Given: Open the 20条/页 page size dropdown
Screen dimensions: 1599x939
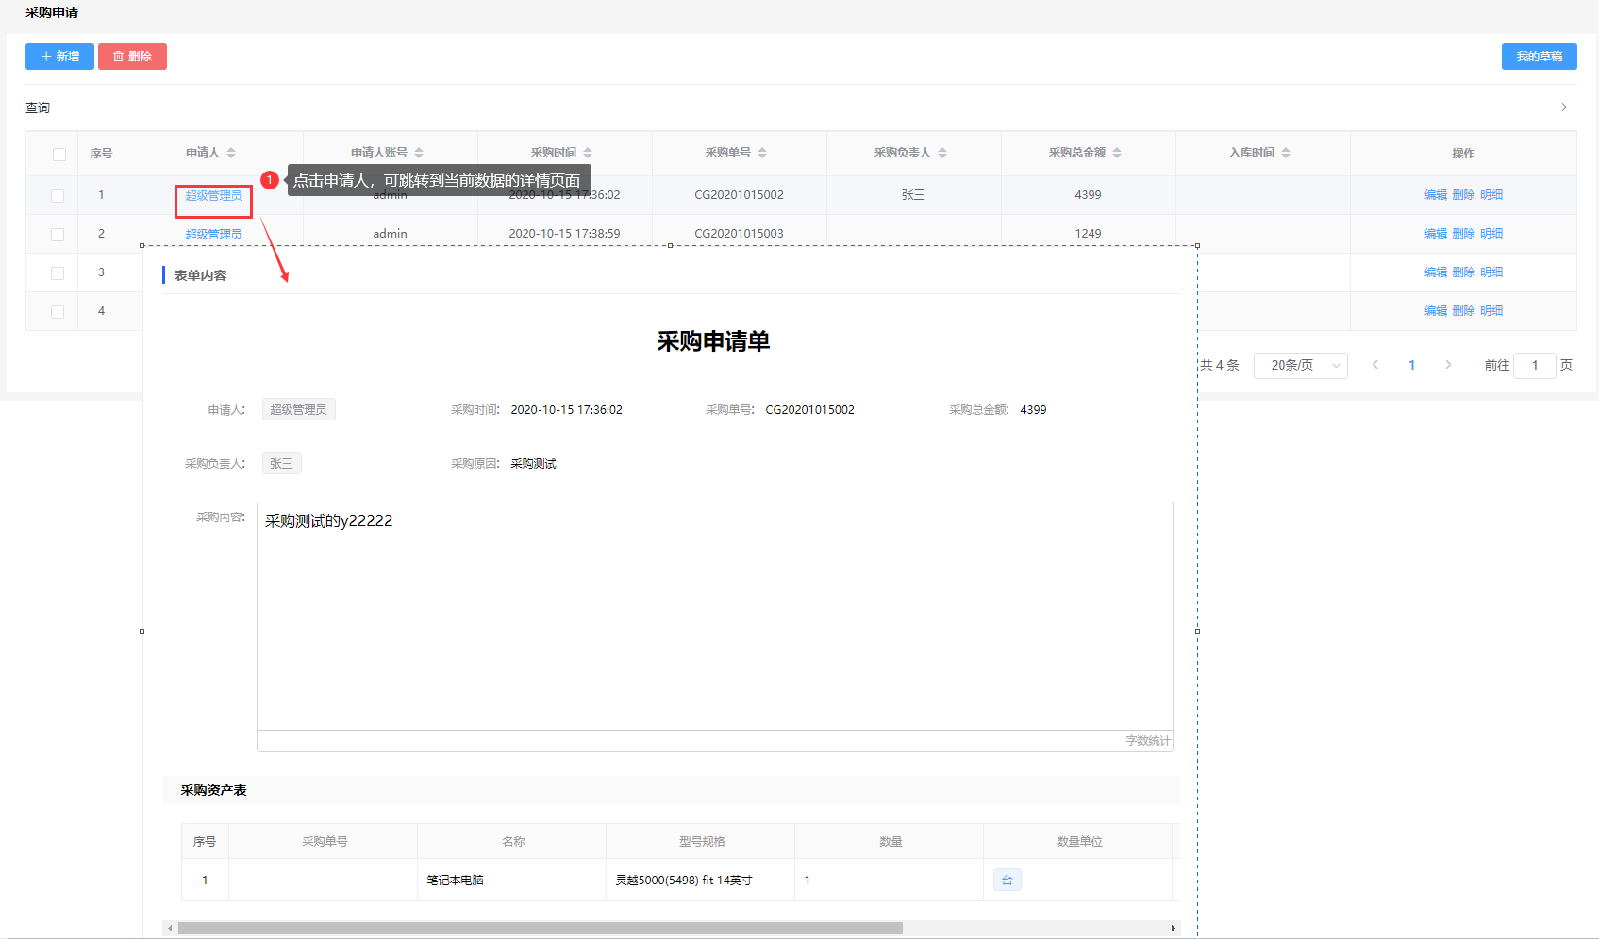Looking at the screenshot, I should (x=1300, y=366).
